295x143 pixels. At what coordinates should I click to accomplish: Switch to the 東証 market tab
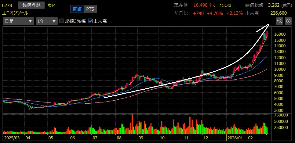tap(77, 9)
